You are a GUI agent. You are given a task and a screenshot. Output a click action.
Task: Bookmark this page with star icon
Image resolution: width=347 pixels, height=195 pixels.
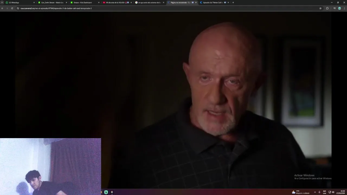(320, 8)
